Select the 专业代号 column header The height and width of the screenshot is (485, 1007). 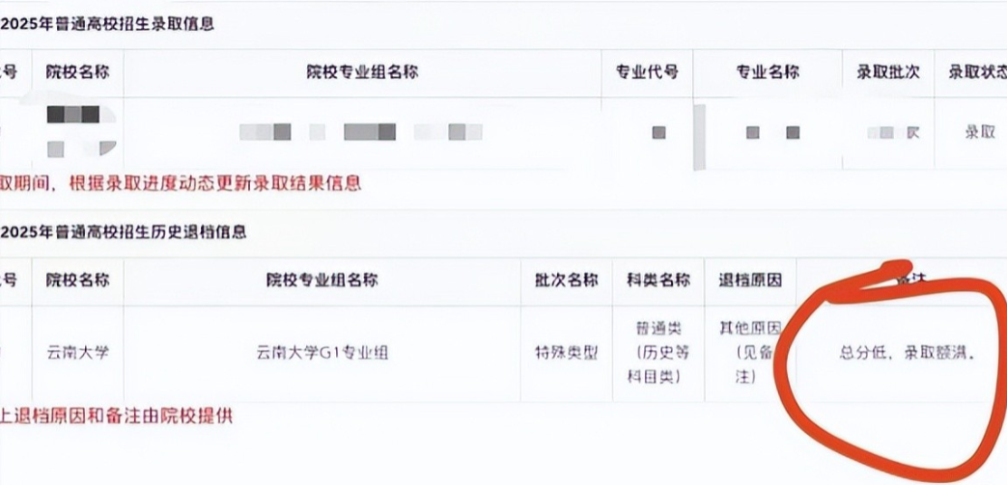[647, 72]
